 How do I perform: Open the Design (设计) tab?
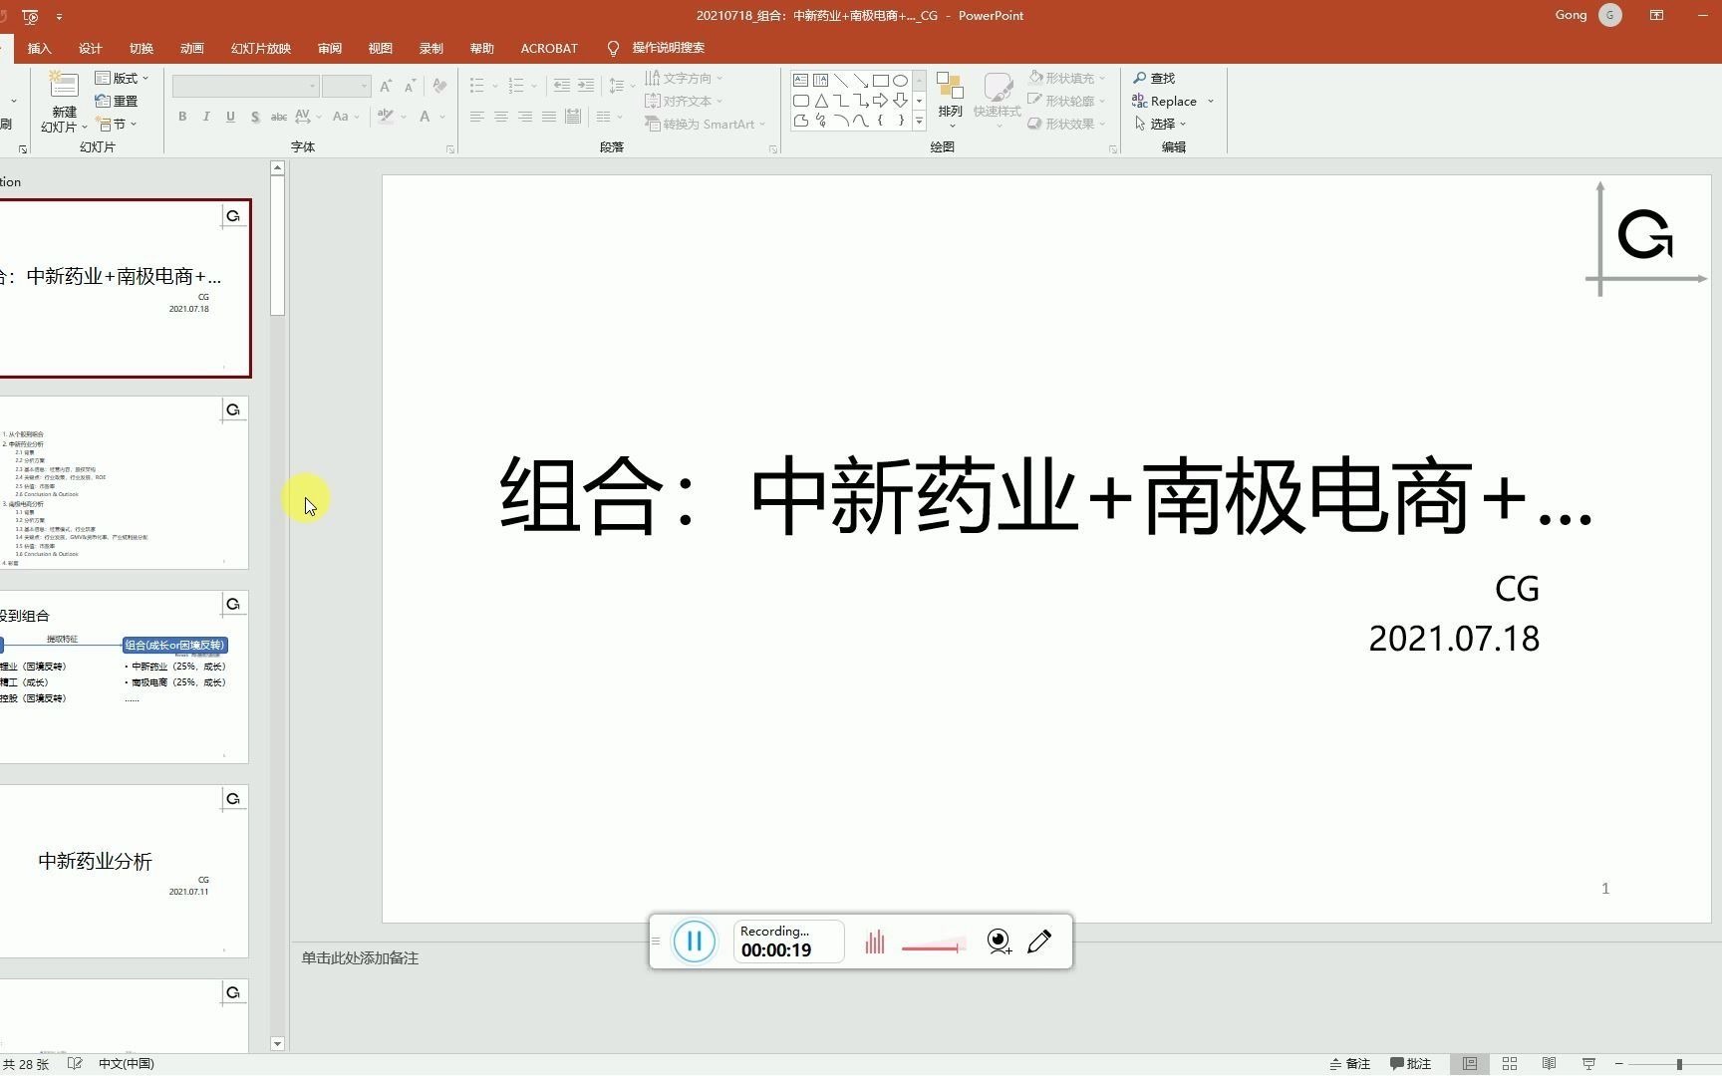click(90, 48)
